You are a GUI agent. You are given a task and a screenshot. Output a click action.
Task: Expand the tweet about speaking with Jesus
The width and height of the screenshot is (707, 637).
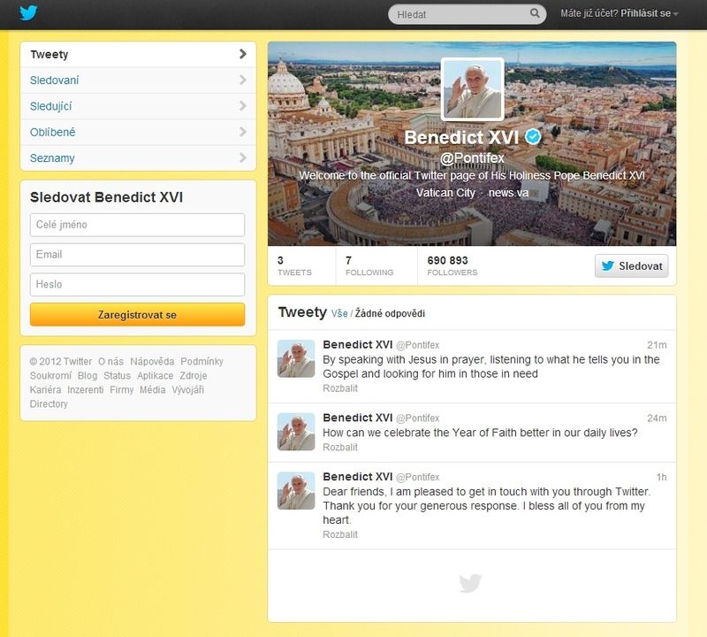point(340,388)
